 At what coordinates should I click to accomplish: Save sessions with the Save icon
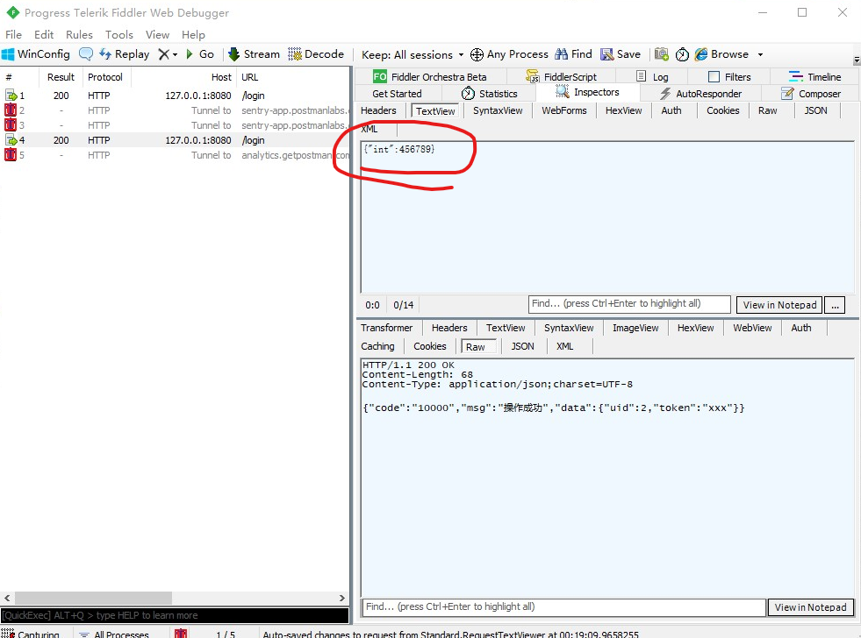tap(620, 54)
